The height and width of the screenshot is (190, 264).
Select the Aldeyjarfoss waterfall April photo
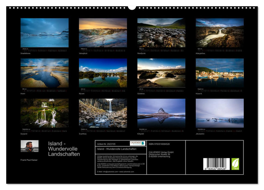click(x=219, y=33)
